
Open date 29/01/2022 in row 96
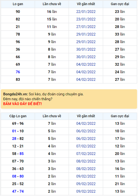click(x=86, y=42)
